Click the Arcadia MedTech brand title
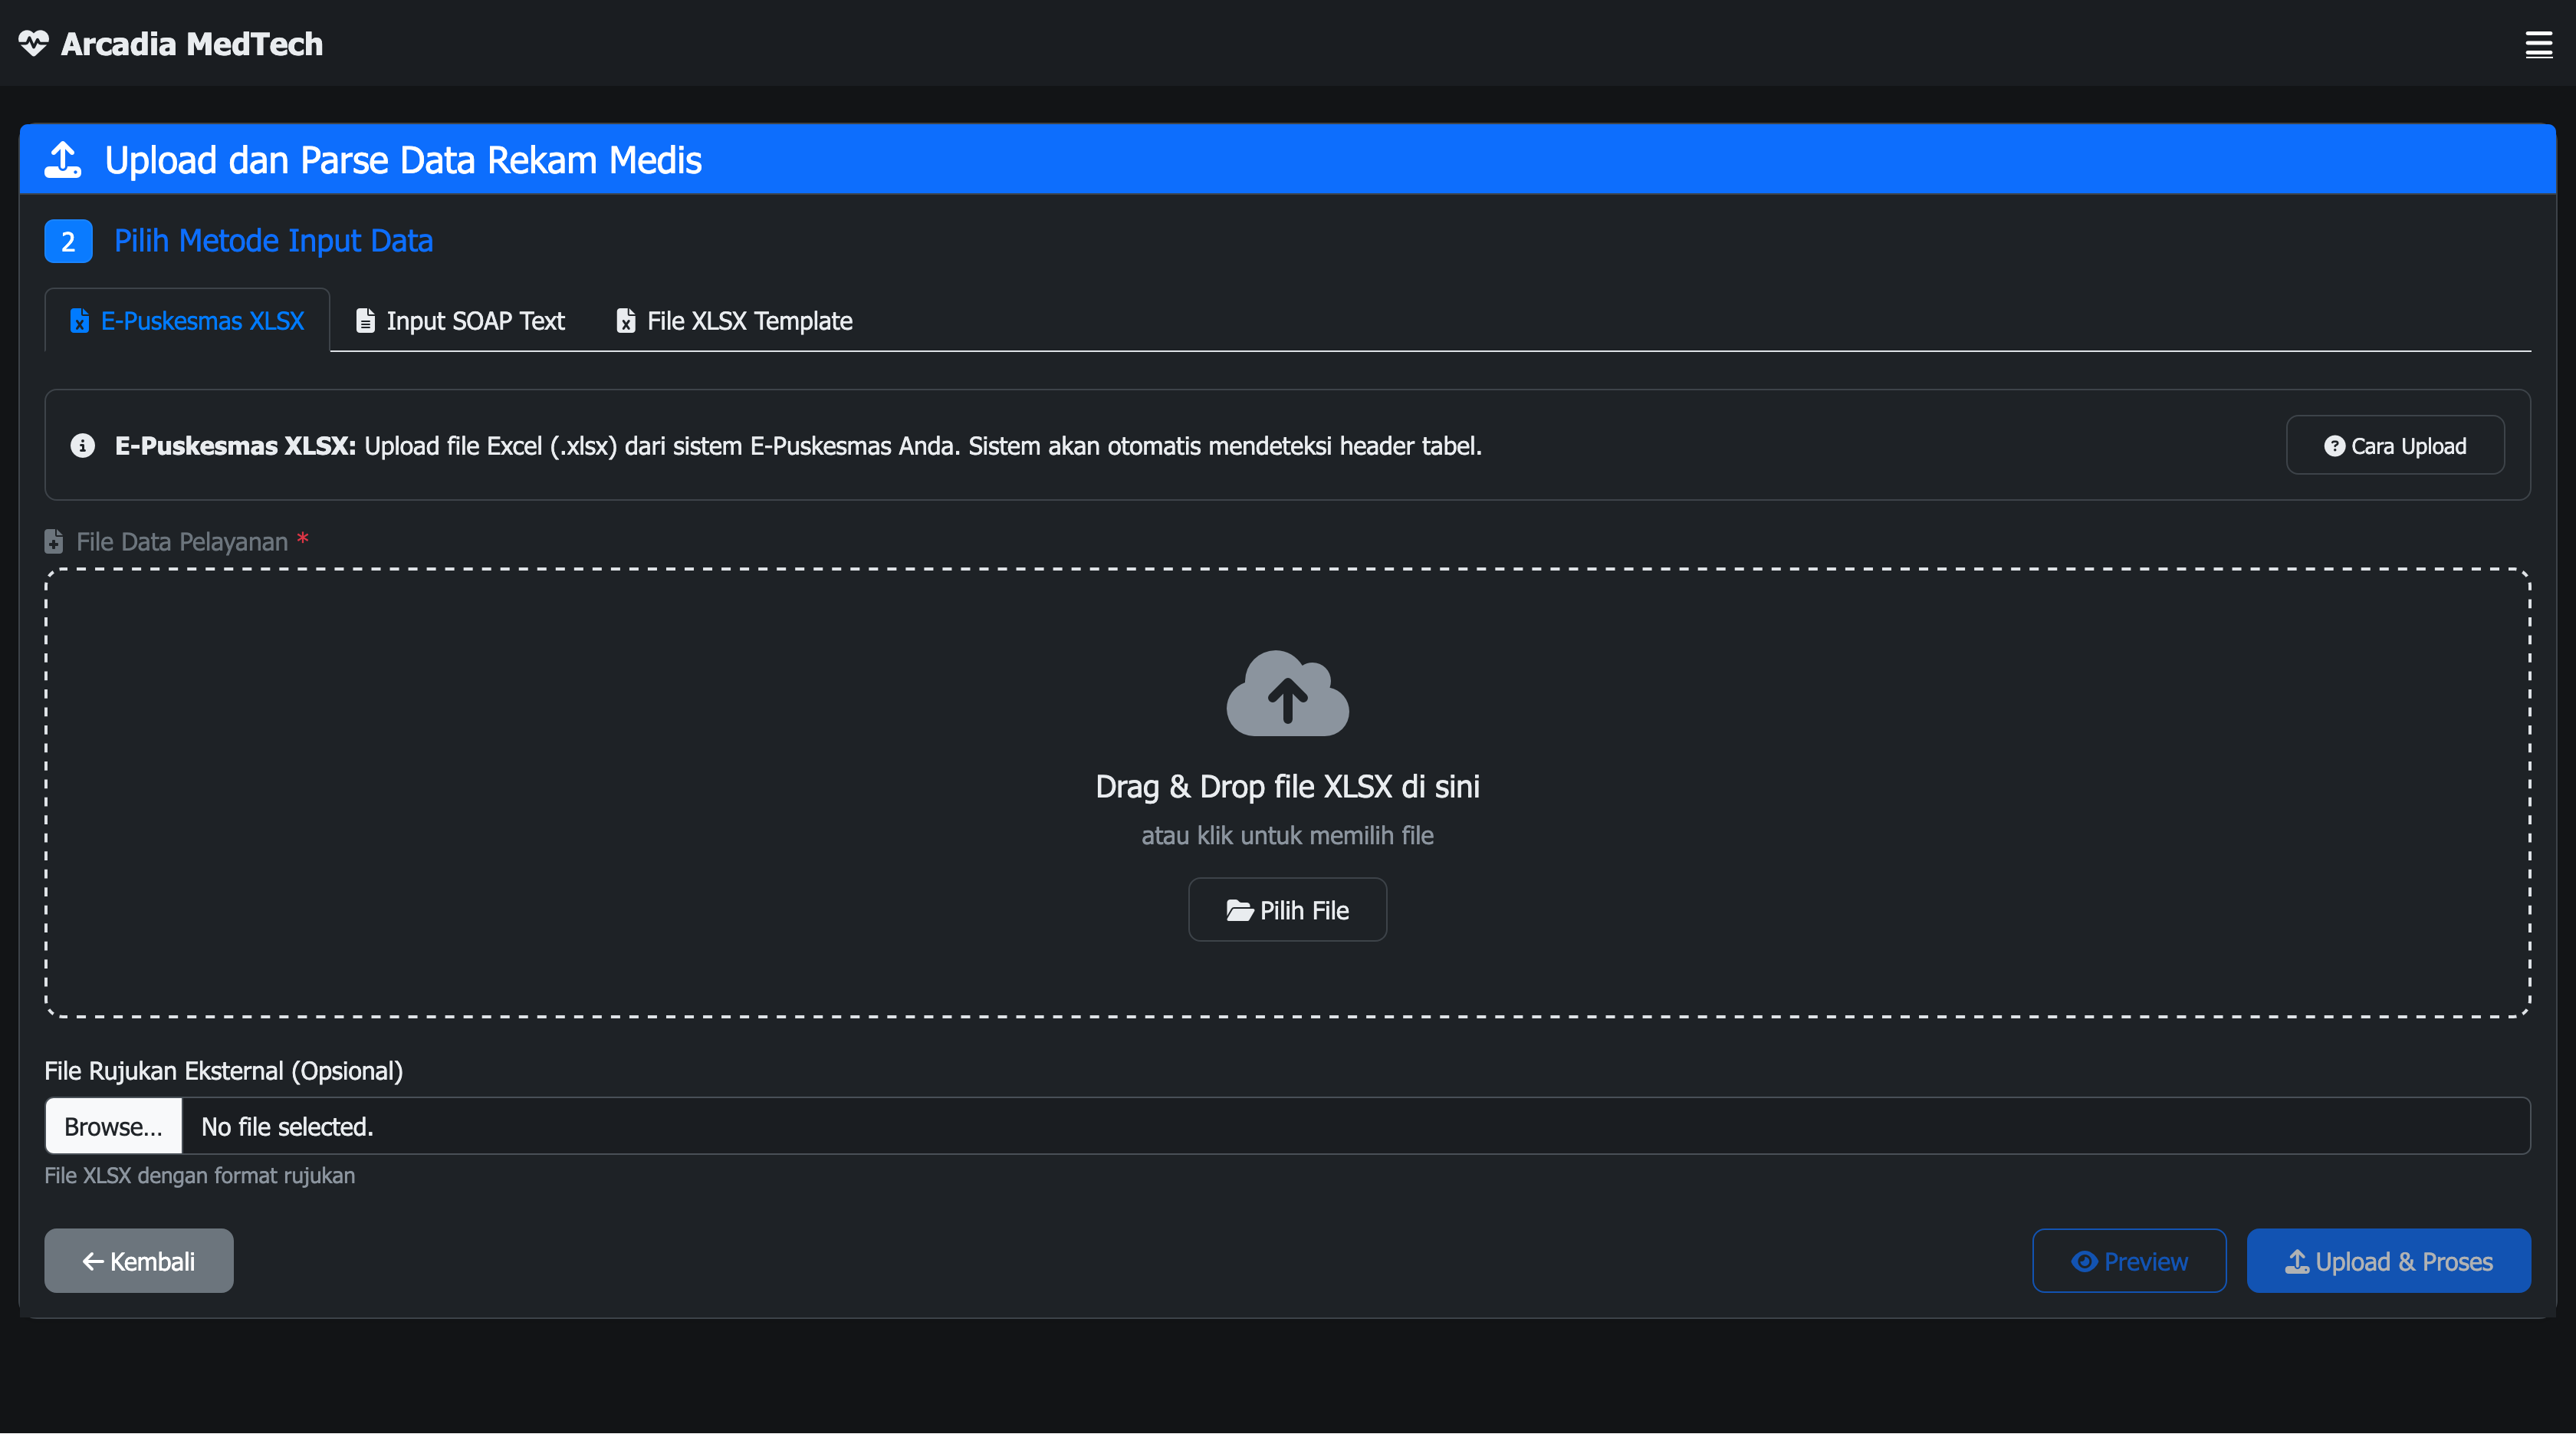This screenshot has width=2576, height=1434. pos(192,44)
